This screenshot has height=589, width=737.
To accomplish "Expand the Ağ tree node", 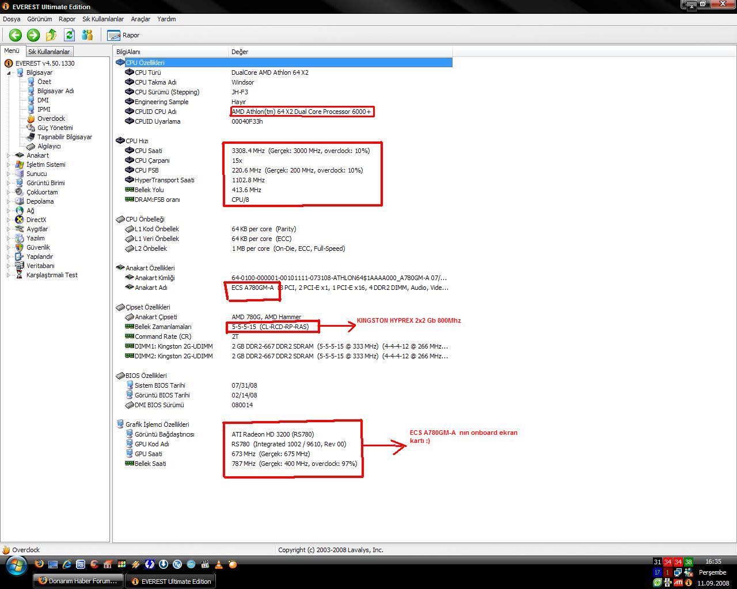I will [9, 211].
